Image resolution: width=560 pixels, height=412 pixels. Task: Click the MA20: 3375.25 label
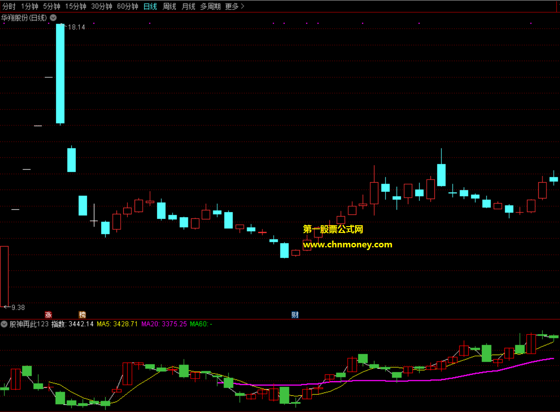164,324
